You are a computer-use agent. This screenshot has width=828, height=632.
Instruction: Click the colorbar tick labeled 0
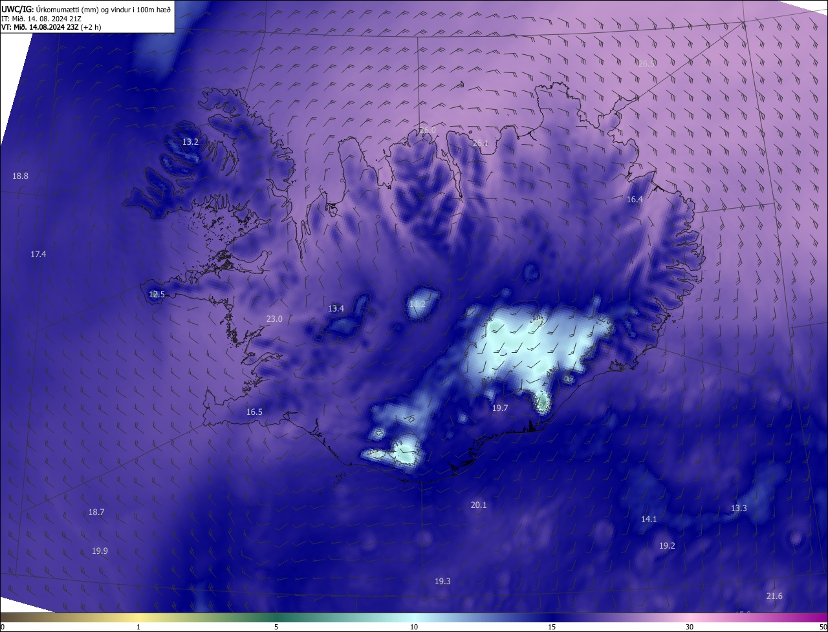click(x=2, y=627)
